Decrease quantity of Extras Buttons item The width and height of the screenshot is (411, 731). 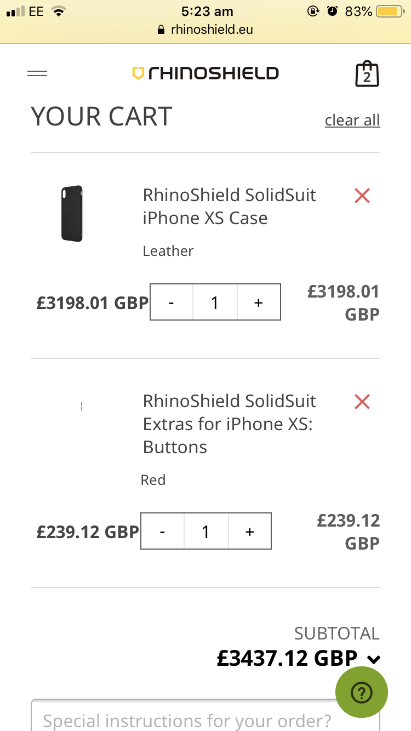tap(163, 531)
